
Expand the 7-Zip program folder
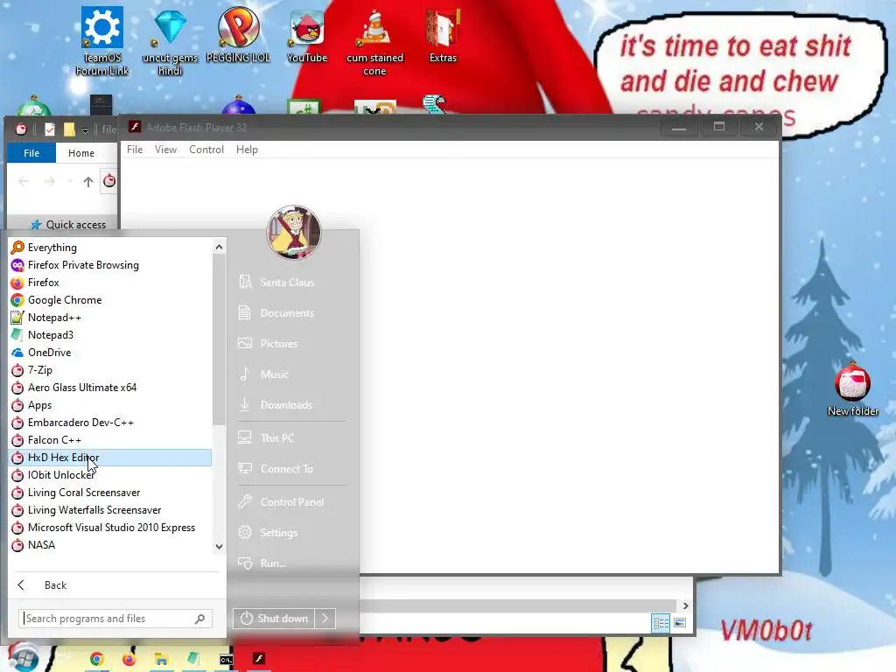pos(109,370)
